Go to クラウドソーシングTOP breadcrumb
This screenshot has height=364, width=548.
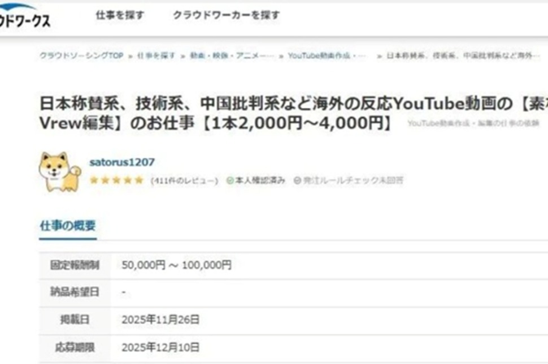(81, 56)
